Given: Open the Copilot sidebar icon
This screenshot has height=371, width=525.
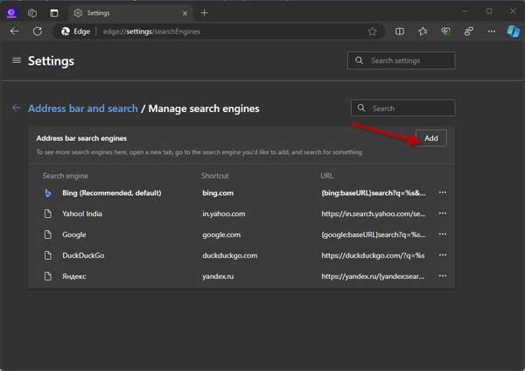Looking at the screenshot, I should (x=514, y=31).
